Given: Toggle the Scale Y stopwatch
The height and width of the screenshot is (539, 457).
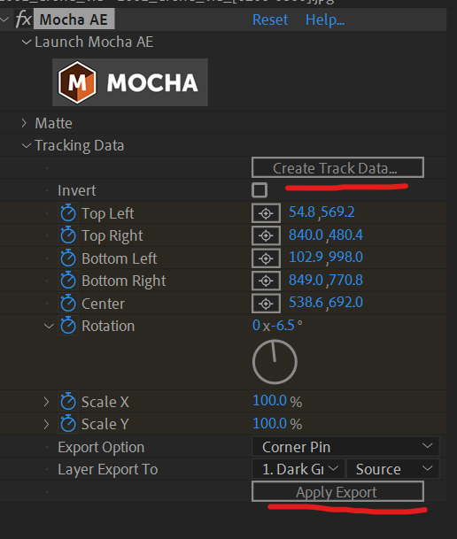Looking at the screenshot, I should 67,424.
